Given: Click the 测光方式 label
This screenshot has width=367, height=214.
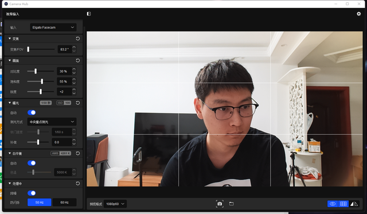Looking at the screenshot, I should point(17,122).
